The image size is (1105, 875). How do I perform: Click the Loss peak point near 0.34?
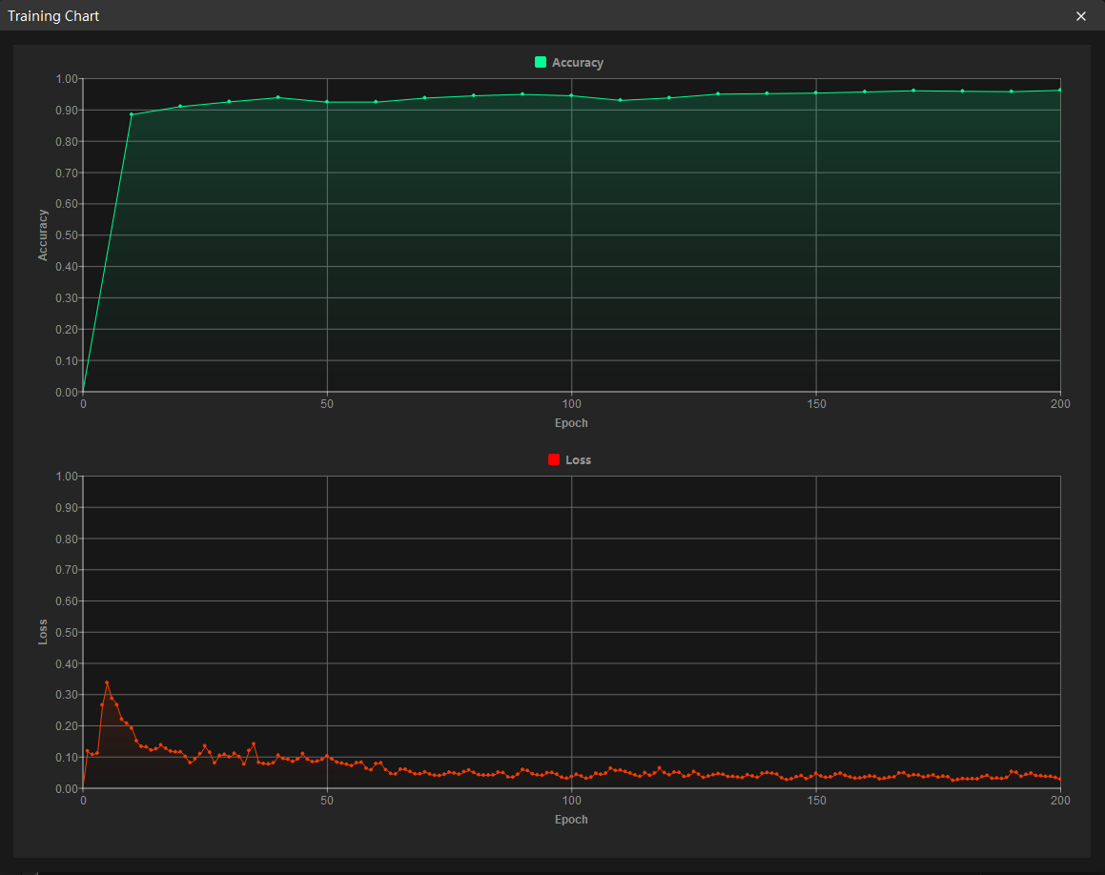[107, 682]
